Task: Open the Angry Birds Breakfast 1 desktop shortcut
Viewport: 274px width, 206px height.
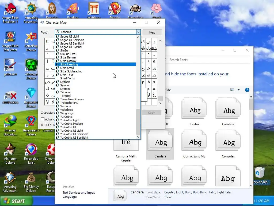Action: coord(10,13)
